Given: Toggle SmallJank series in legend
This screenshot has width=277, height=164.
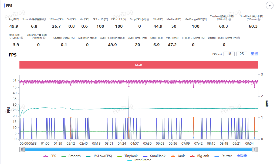Looking at the screenshot, I should click(154, 156).
